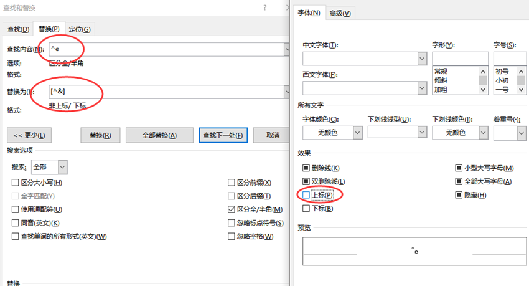Viewport: 529px width, 286px height.
Task: Select the 替换(P) tab
Action: pos(49,29)
